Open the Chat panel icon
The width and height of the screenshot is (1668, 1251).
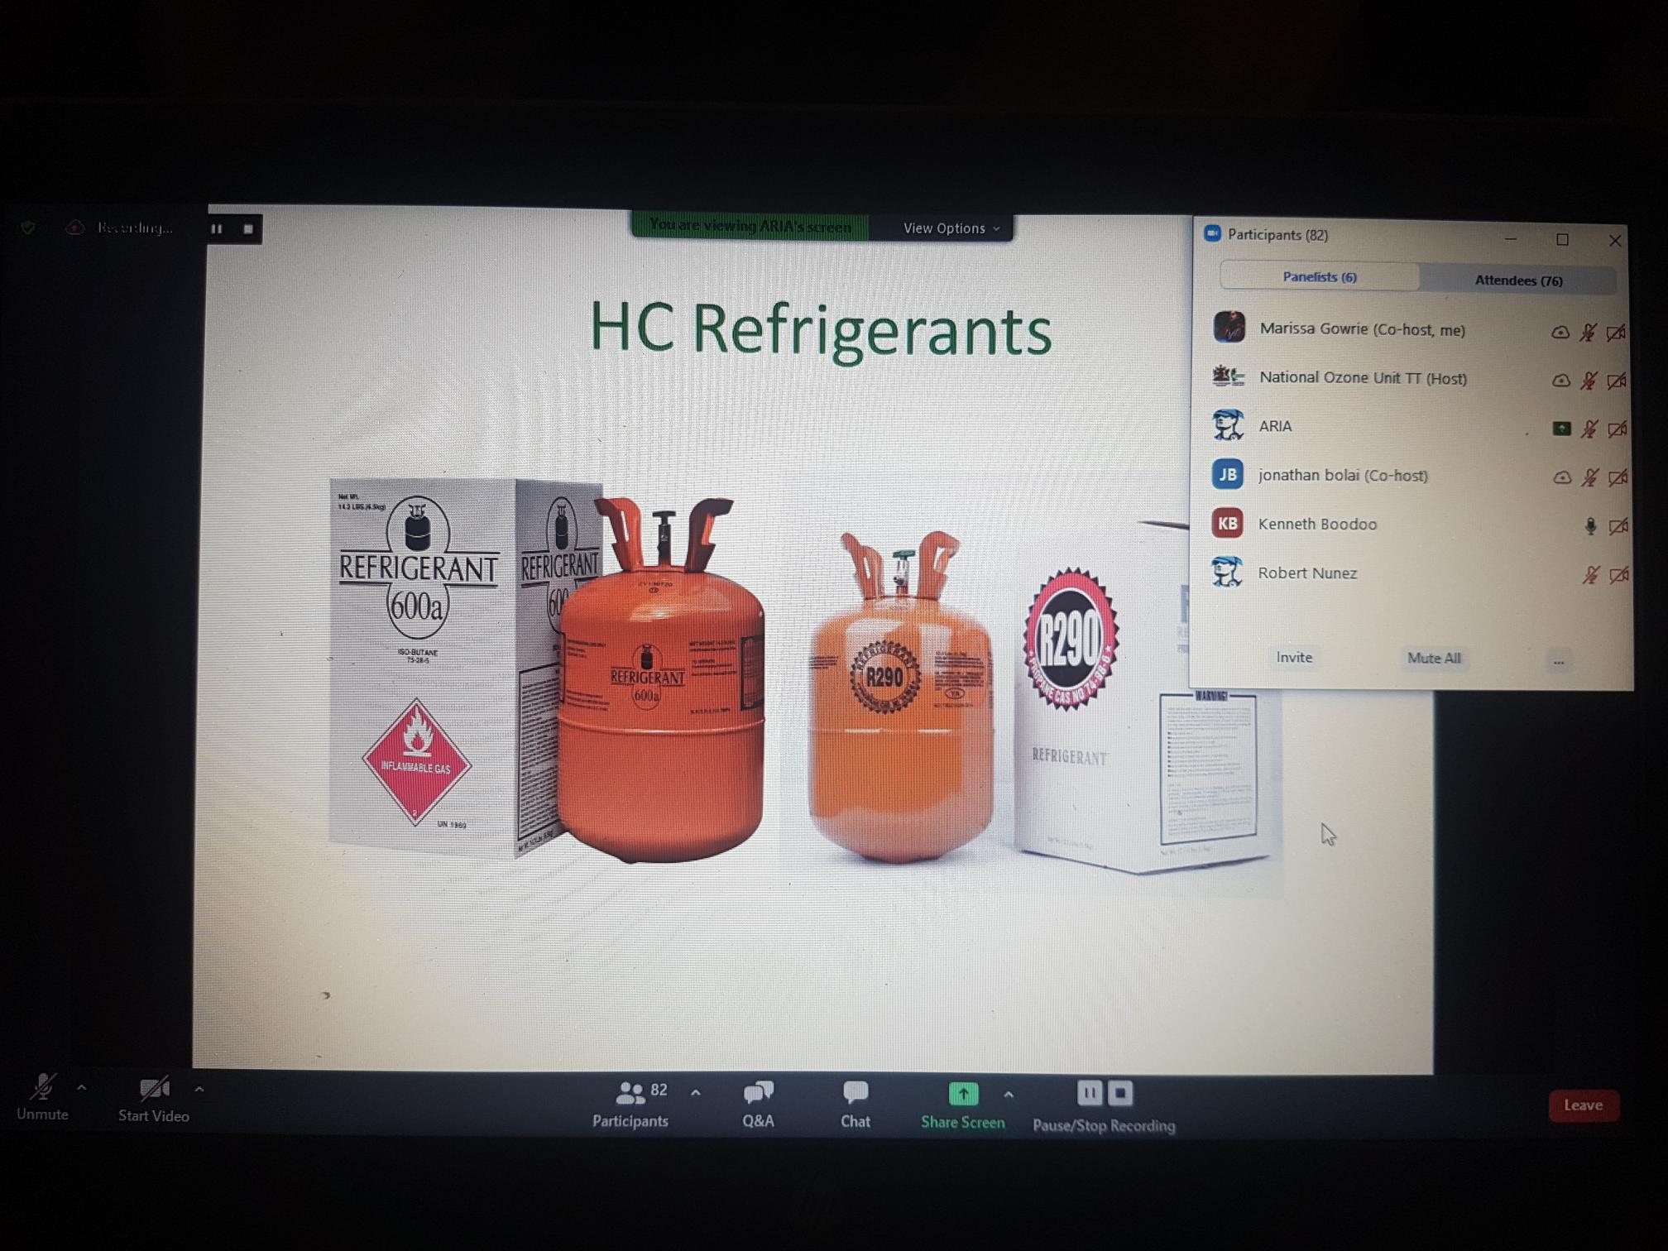tap(855, 1094)
